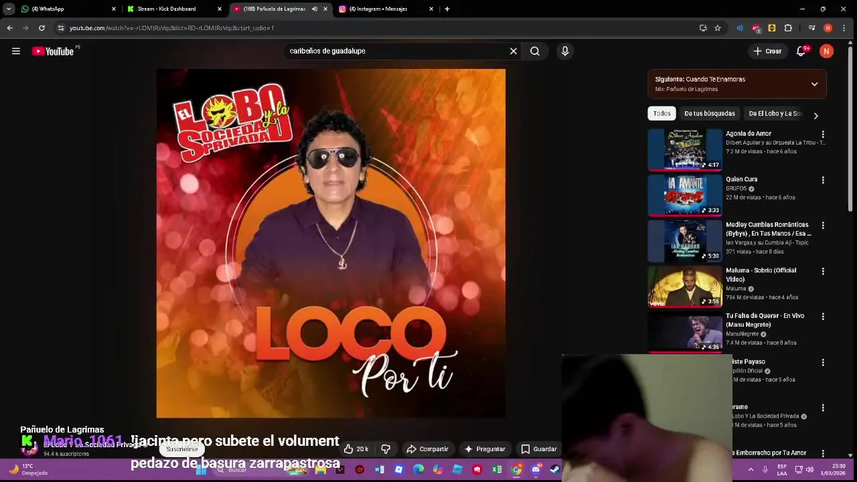857x482 pixels.
Task: Open the yellow extension icon
Action: (772, 28)
